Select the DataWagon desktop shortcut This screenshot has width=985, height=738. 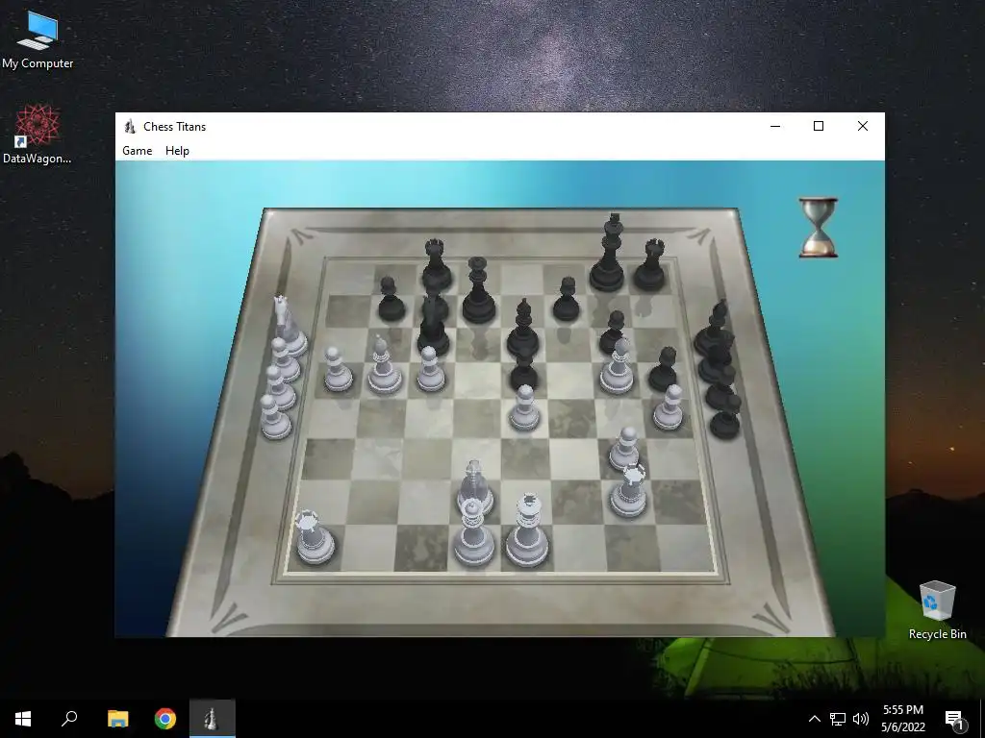[x=38, y=135]
